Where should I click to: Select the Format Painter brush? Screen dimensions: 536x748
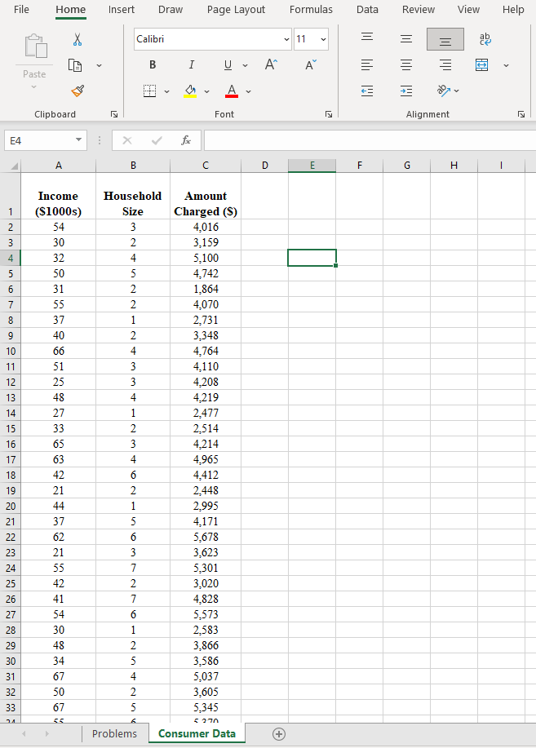(x=78, y=91)
